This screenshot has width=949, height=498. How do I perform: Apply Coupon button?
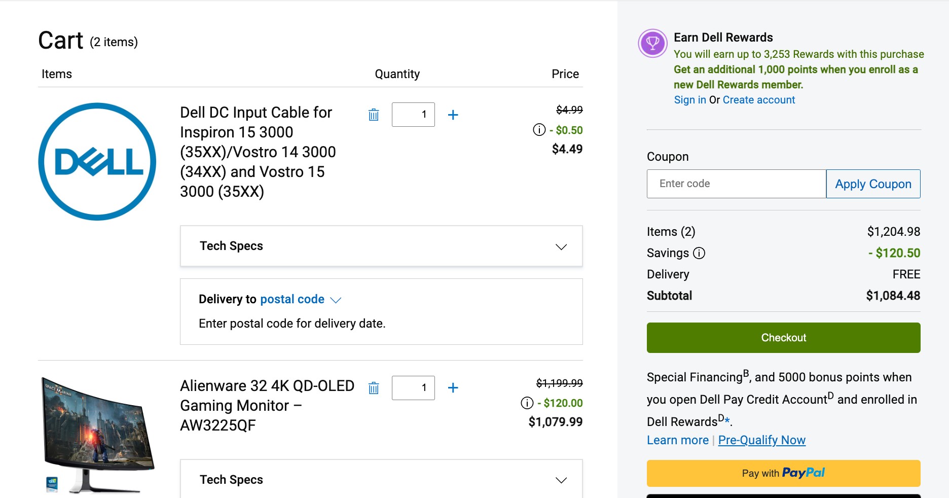[873, 184]
